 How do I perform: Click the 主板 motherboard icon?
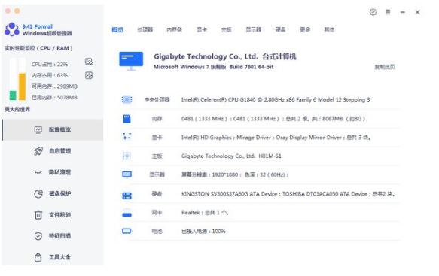[127, 156]
